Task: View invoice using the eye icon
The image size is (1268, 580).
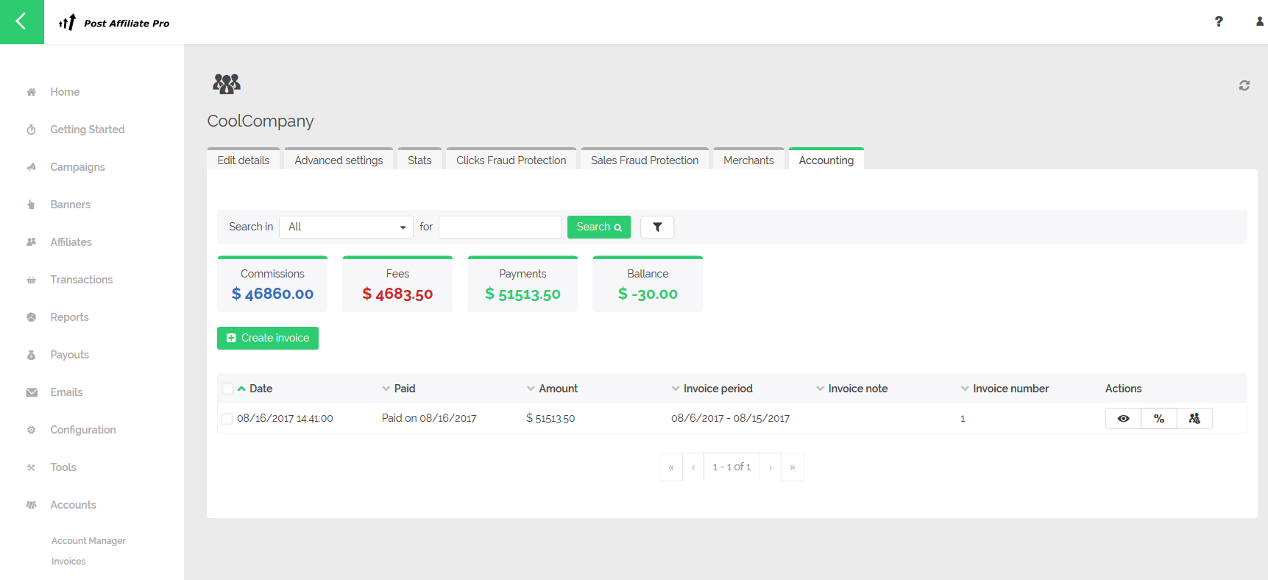Action: pos(1123,419)
